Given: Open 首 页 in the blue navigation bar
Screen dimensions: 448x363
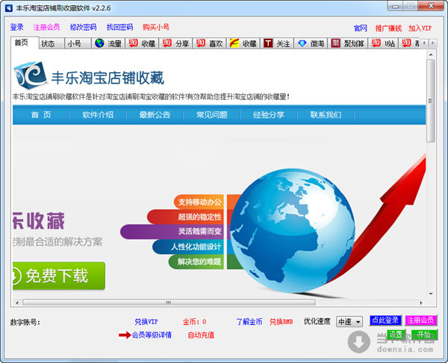Looking at the screenshot, I should click(41, 115).
